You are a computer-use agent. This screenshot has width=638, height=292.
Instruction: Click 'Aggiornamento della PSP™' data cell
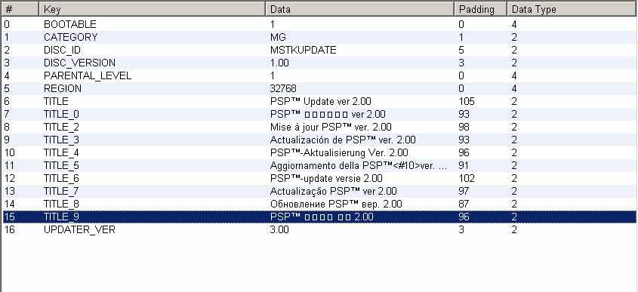359,165
